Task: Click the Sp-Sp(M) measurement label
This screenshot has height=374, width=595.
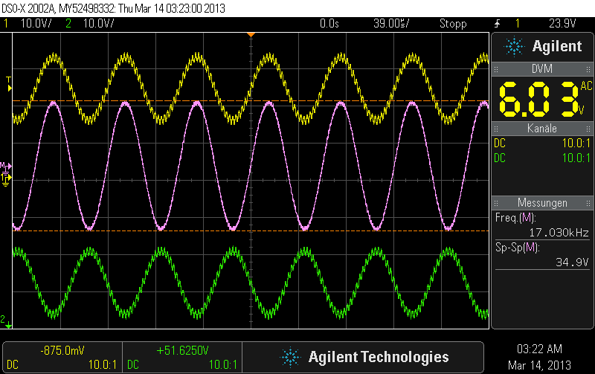Action: click(517, 248)
